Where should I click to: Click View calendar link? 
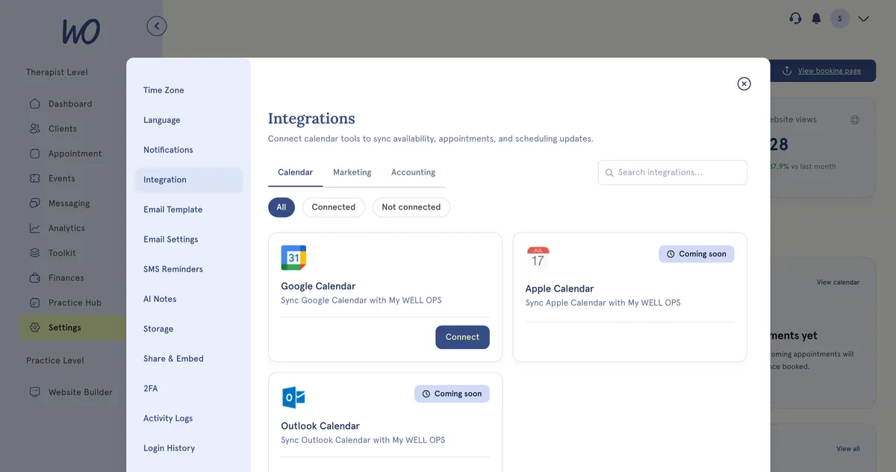[838, 283]
